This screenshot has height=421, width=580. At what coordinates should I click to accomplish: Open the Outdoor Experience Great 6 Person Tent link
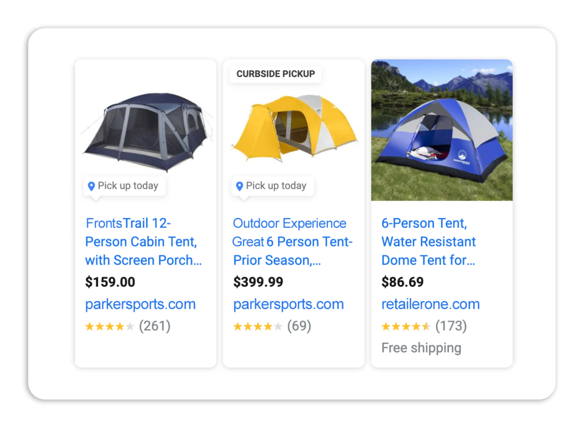tap(292, 241)
